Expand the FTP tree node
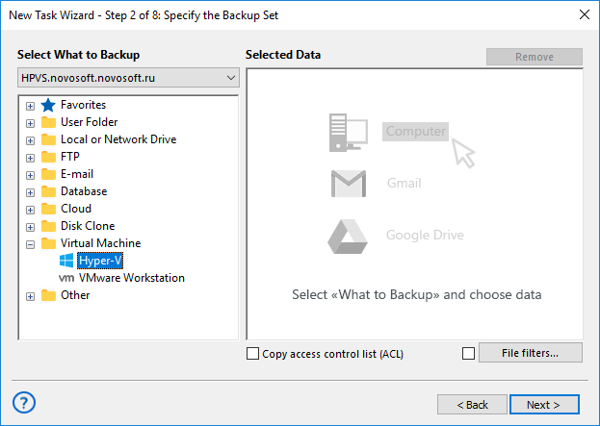 coord(30,158)
